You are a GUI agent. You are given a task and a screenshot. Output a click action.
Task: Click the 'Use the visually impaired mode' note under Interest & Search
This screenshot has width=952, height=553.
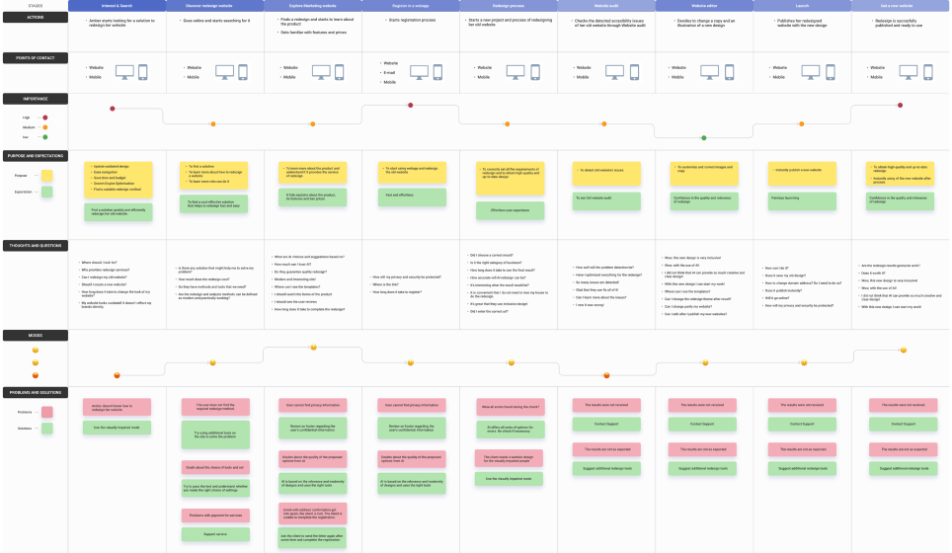[117, 428]
